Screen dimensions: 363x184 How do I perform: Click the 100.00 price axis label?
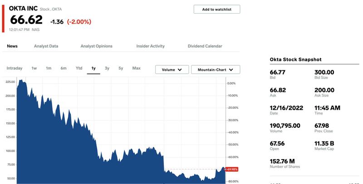tap(10, 151)
